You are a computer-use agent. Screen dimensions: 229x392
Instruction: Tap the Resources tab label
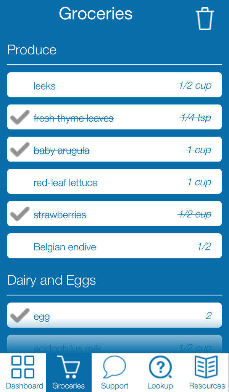(207, 385)
